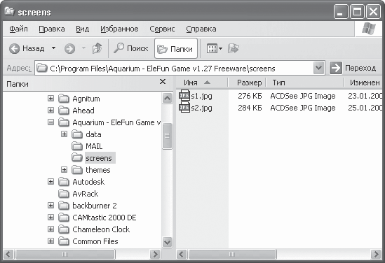Screen dimensions: 385x263
Task: Click the green Forward arrow icon
Action: pos(69,49)
